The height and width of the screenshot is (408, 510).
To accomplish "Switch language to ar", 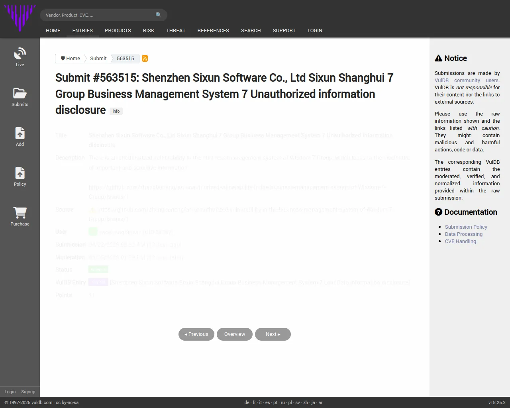I will (x=320, y=402).
